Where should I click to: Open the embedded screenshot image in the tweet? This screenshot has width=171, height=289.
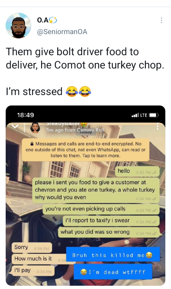(x=85, y=196)
